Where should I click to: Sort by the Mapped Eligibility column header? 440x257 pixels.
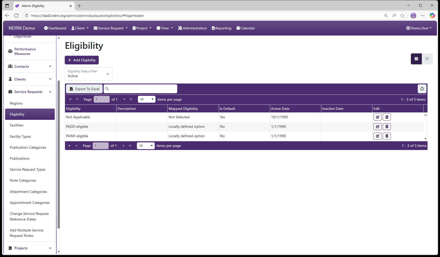[x=193, y=109]
